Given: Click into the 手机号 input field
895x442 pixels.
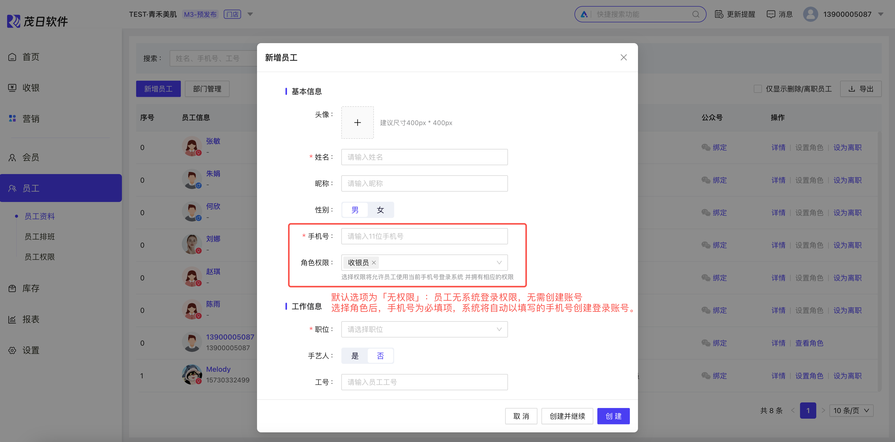Looking at the screenshot, I should [x=424, y=236].
